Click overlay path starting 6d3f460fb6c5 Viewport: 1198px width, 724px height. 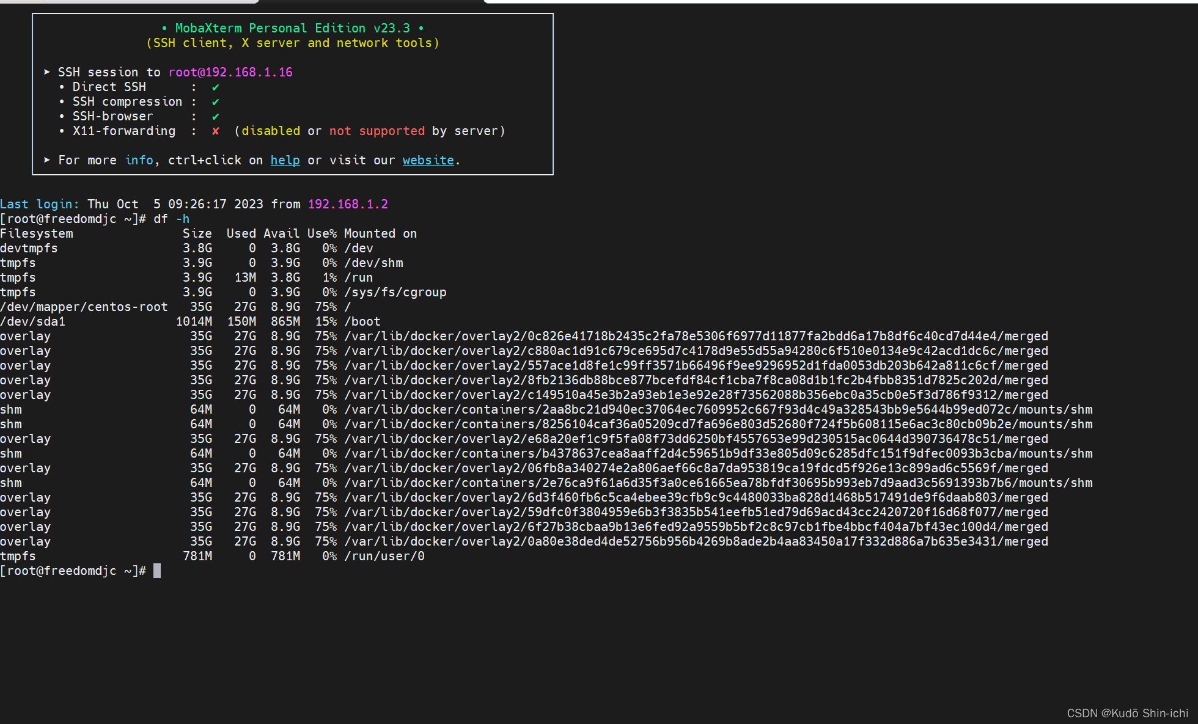coord(696,497)
